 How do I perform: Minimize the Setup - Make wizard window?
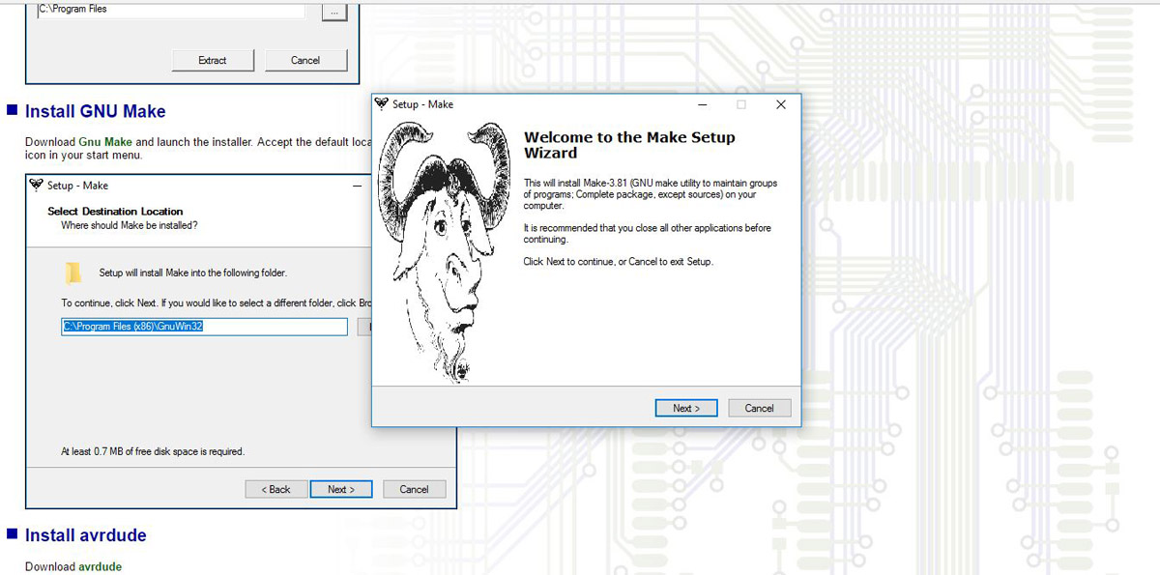coord(703,104)
